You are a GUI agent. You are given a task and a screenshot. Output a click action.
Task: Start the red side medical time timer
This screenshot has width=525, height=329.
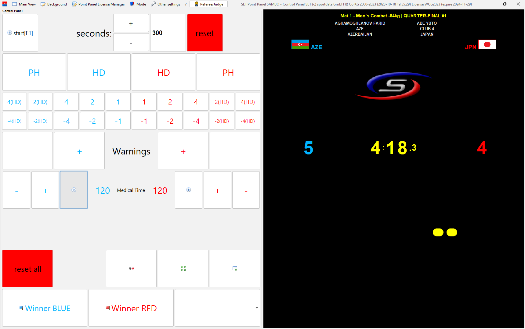coord(189,190)
